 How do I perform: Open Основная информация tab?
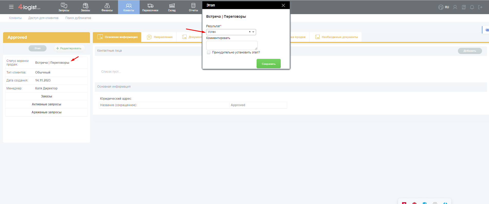(117, 37)
